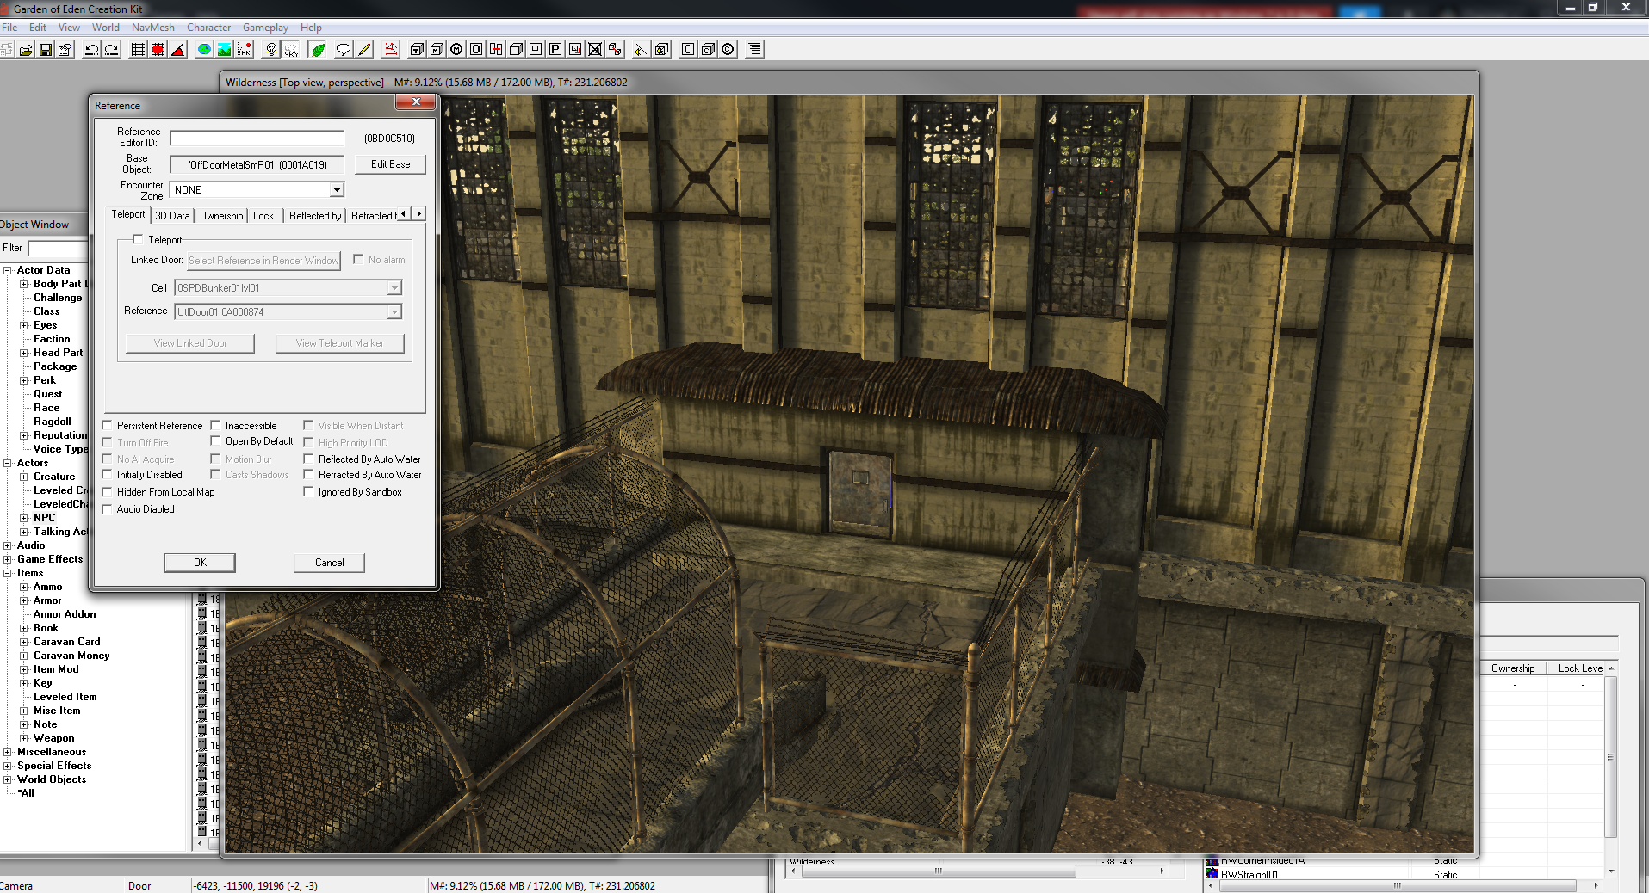Click the text lines icon at toolbar end

point(754,50)
